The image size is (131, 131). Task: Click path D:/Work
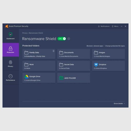[27, 68]
